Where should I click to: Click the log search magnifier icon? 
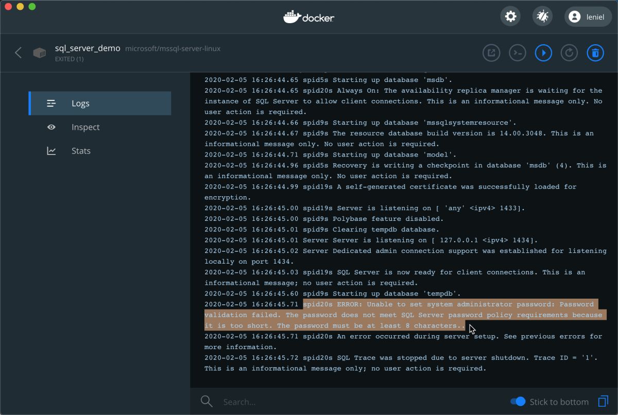point(207,402)
